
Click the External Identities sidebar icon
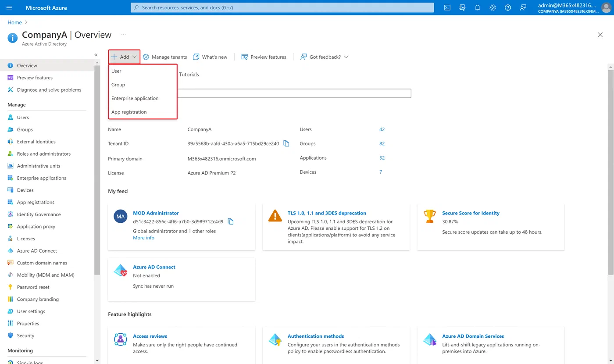tap(11, 142)
